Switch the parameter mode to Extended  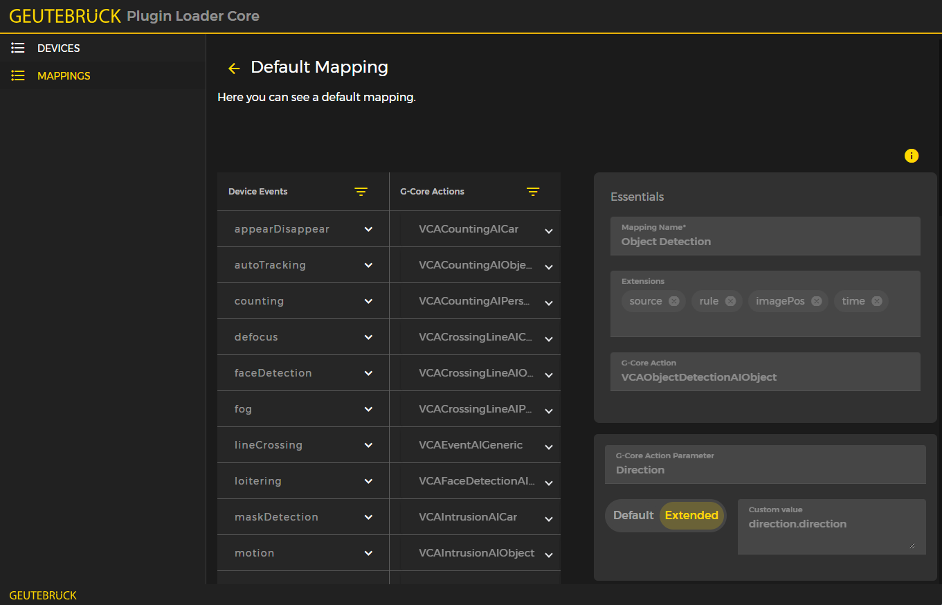691,515
